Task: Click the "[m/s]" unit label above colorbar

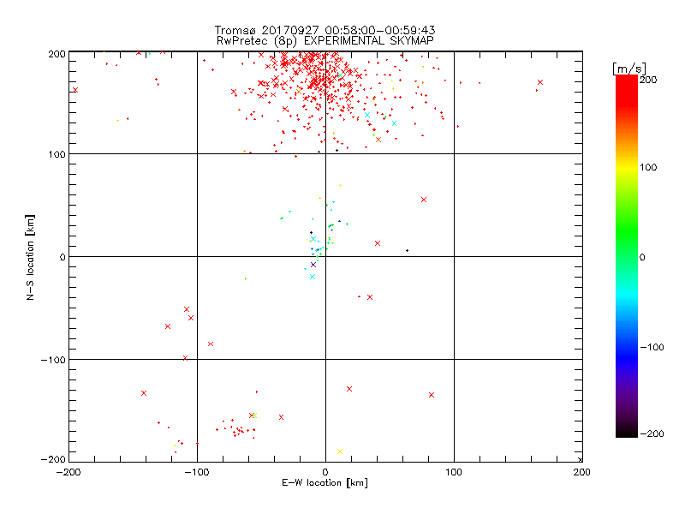Action: 629,69
